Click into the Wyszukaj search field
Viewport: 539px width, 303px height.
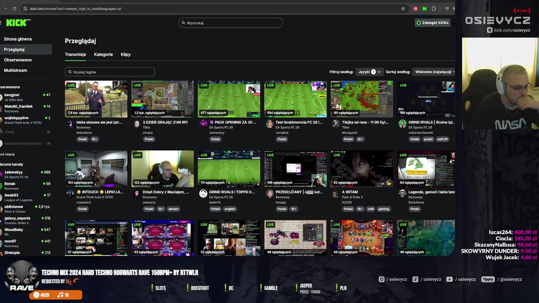click(231, 23)
